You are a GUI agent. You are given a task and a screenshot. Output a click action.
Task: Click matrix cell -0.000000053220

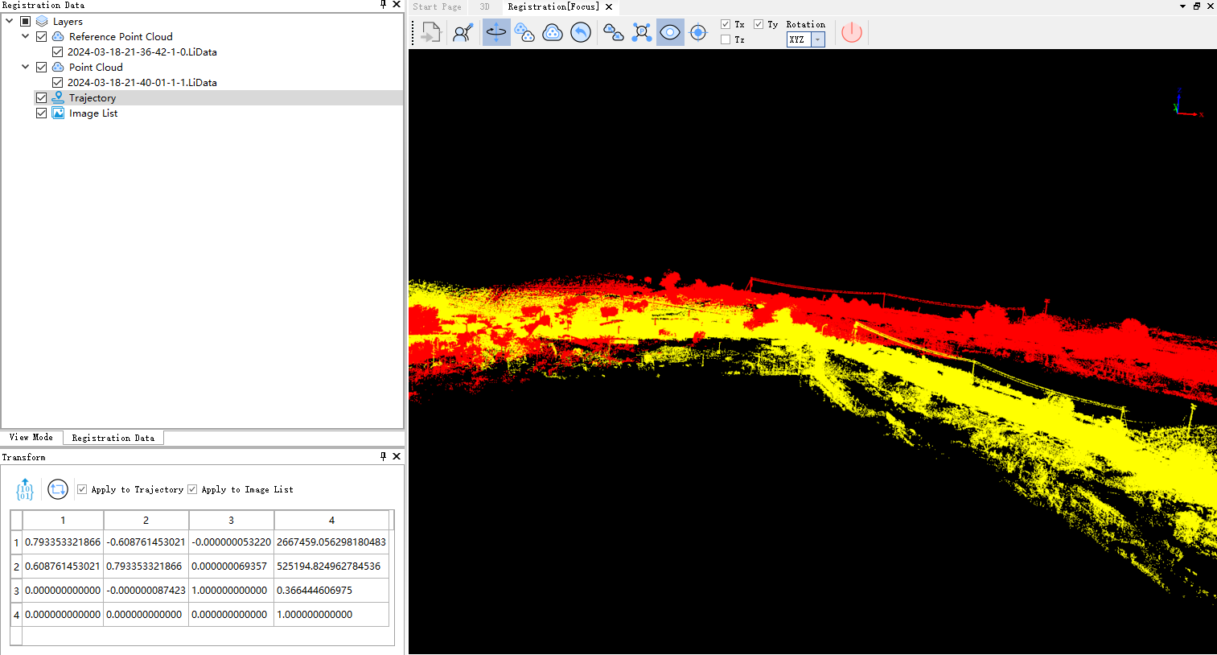pyautogui.click(x=232, y=542)
